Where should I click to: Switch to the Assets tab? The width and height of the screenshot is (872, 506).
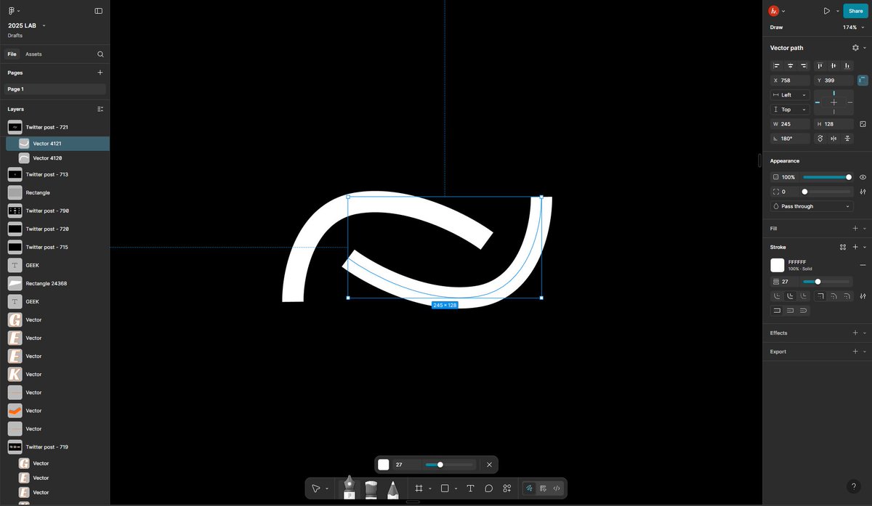33,54
